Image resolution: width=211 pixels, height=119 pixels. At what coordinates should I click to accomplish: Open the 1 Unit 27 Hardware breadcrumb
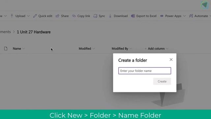34,32
